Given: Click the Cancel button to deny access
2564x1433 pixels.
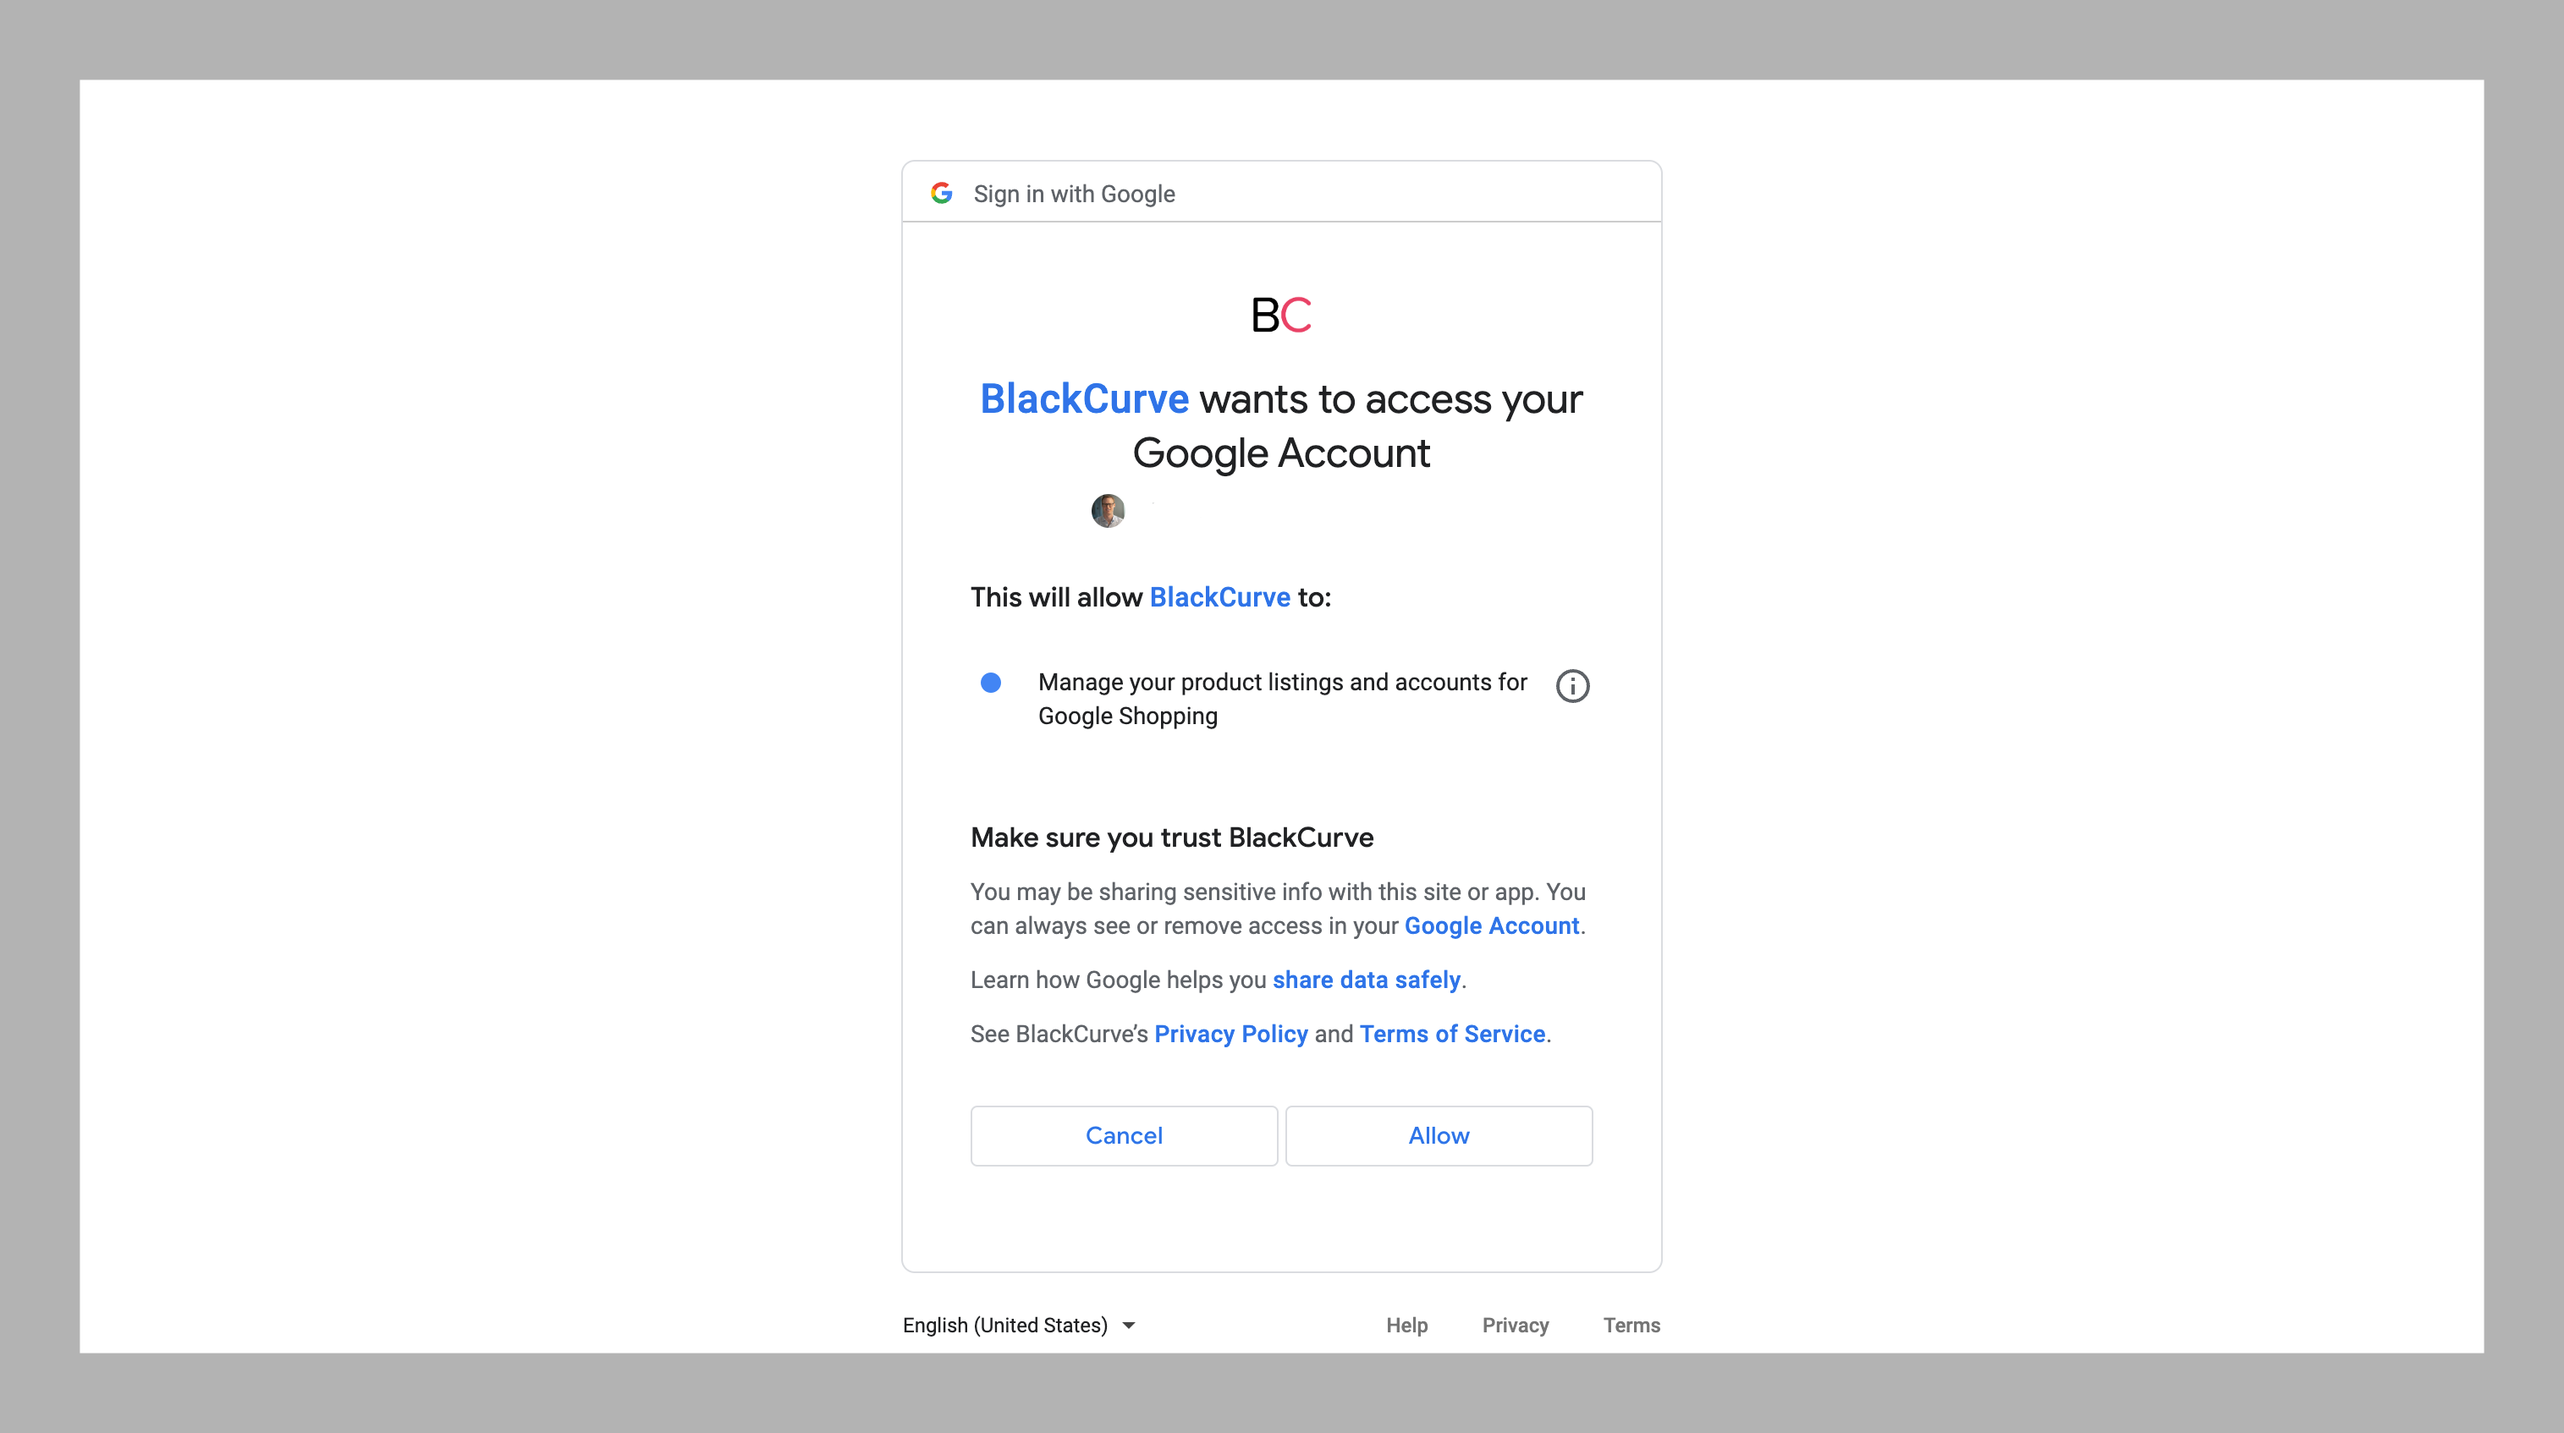Looking at the screenshot, I should 1124,1135.
